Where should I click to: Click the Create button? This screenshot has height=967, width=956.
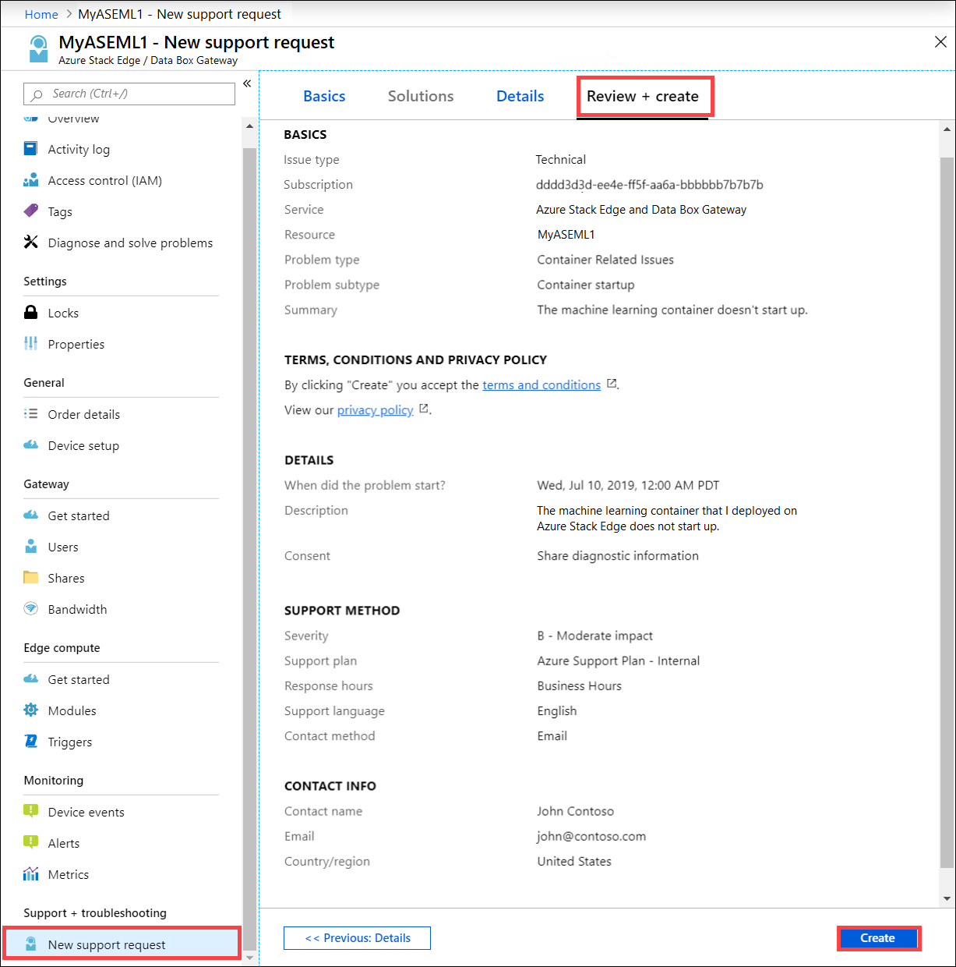[x=878, y=938]
